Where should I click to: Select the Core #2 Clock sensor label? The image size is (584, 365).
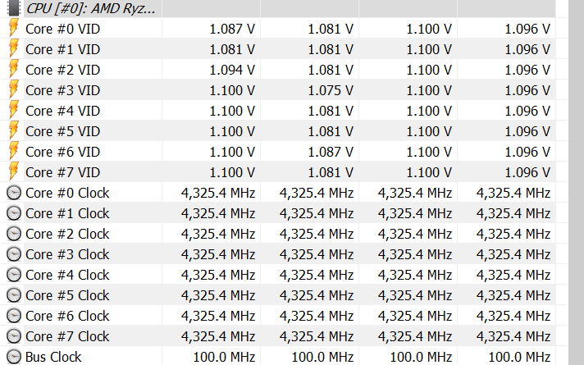click(67, 234)
